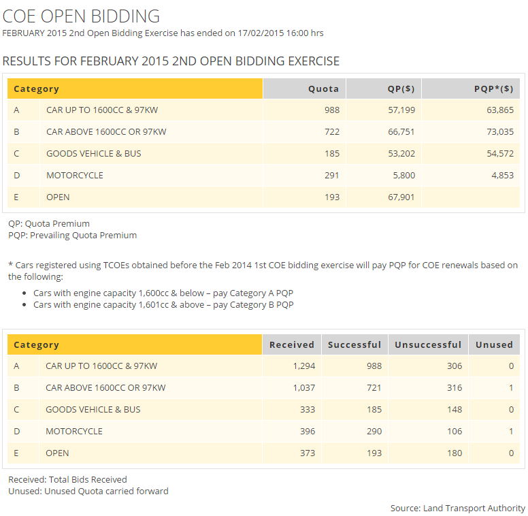Click the bullet about Category B PQP
The width and height of the screenshot is (528, 516).
pos(163,305)
